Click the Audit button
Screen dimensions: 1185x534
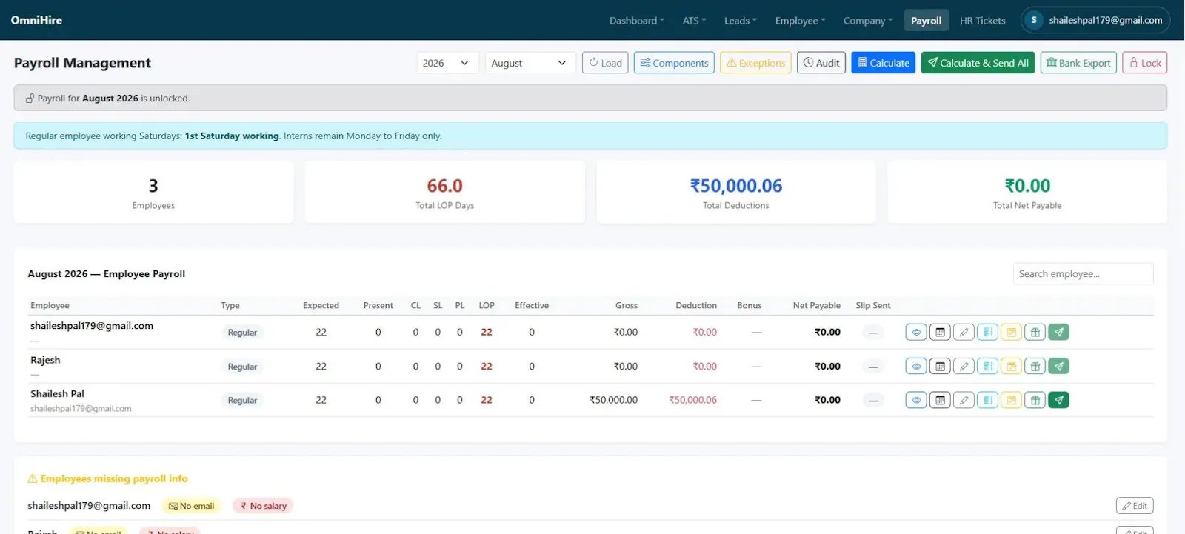click(x=821, y=63)
